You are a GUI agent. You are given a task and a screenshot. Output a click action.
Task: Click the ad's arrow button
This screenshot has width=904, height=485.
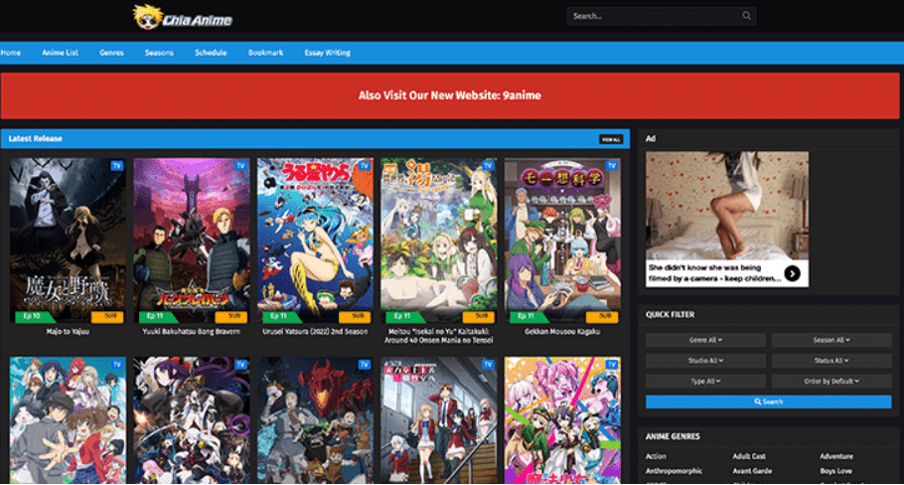click(x=792, y=273)
